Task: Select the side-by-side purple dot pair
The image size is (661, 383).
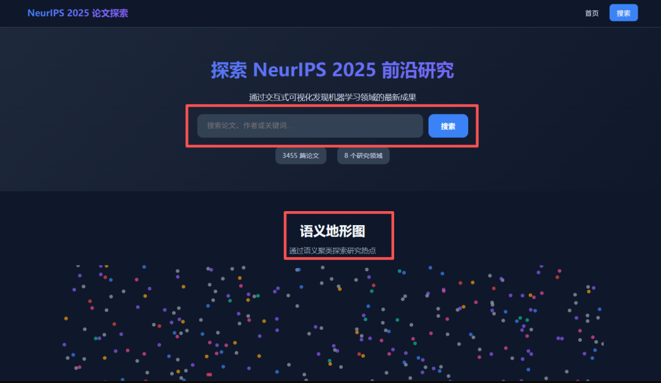Action: [x=560, y=338]
